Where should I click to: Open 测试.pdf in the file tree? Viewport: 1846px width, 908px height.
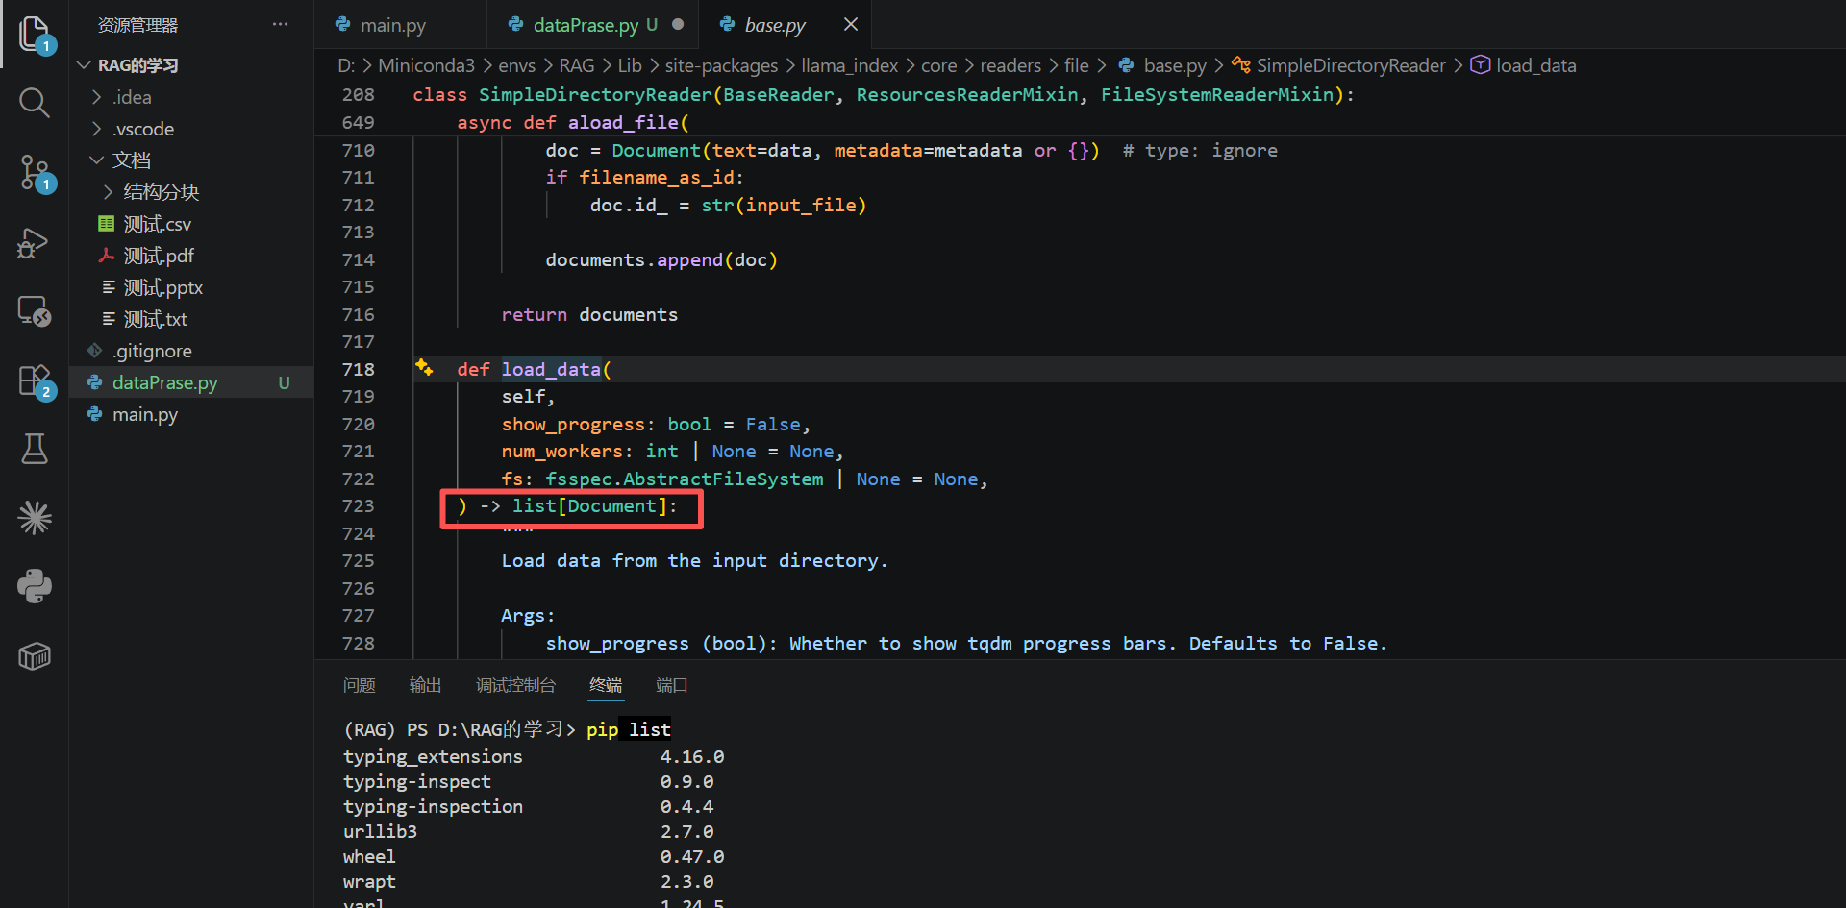(159, 256)
